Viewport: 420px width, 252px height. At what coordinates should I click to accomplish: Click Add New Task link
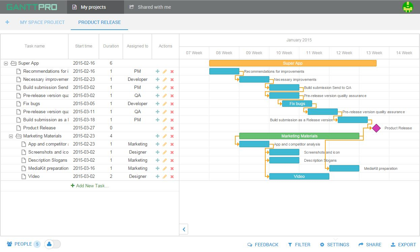[x=90, y=186]
